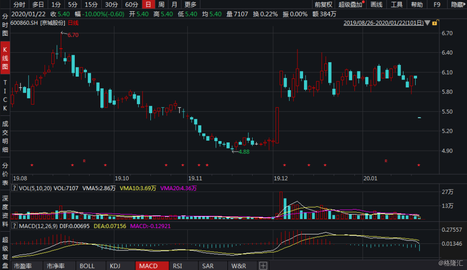
Task: Select the 市净率 indicator tab
Action: point(56,266)
